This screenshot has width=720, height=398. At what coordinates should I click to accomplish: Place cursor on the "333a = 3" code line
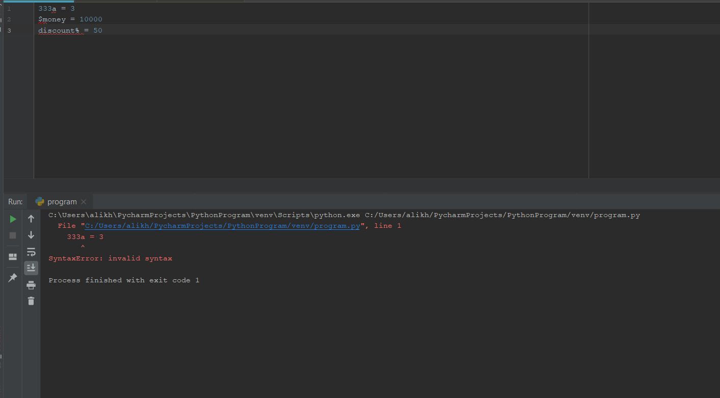point(57,9)
